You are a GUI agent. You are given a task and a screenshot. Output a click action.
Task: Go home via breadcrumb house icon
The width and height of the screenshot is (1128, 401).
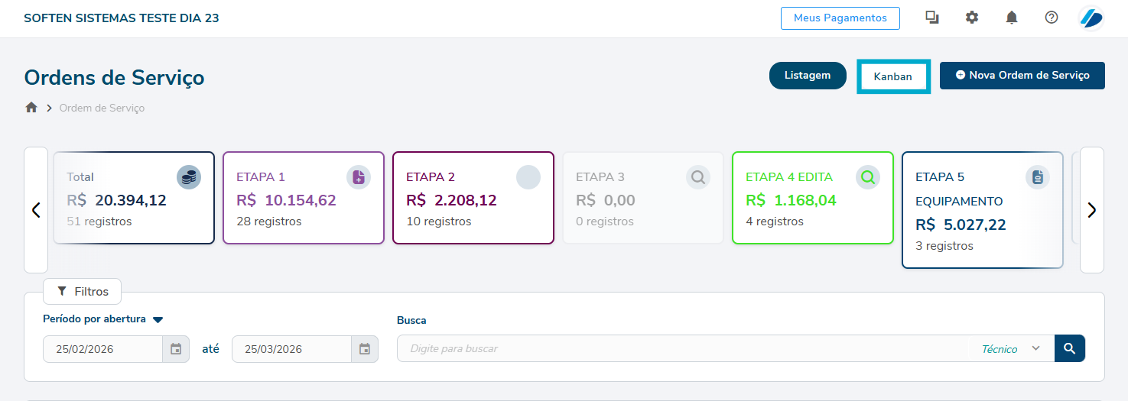coord(31,108)
